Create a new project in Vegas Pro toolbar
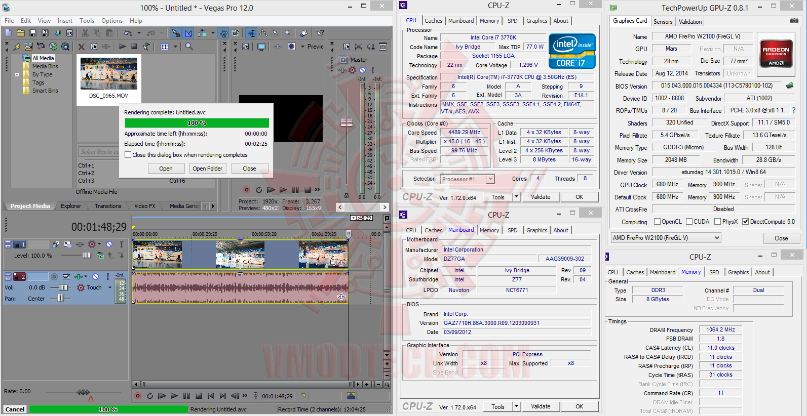The width and height of the screenshot is (807, 416). 9,33
